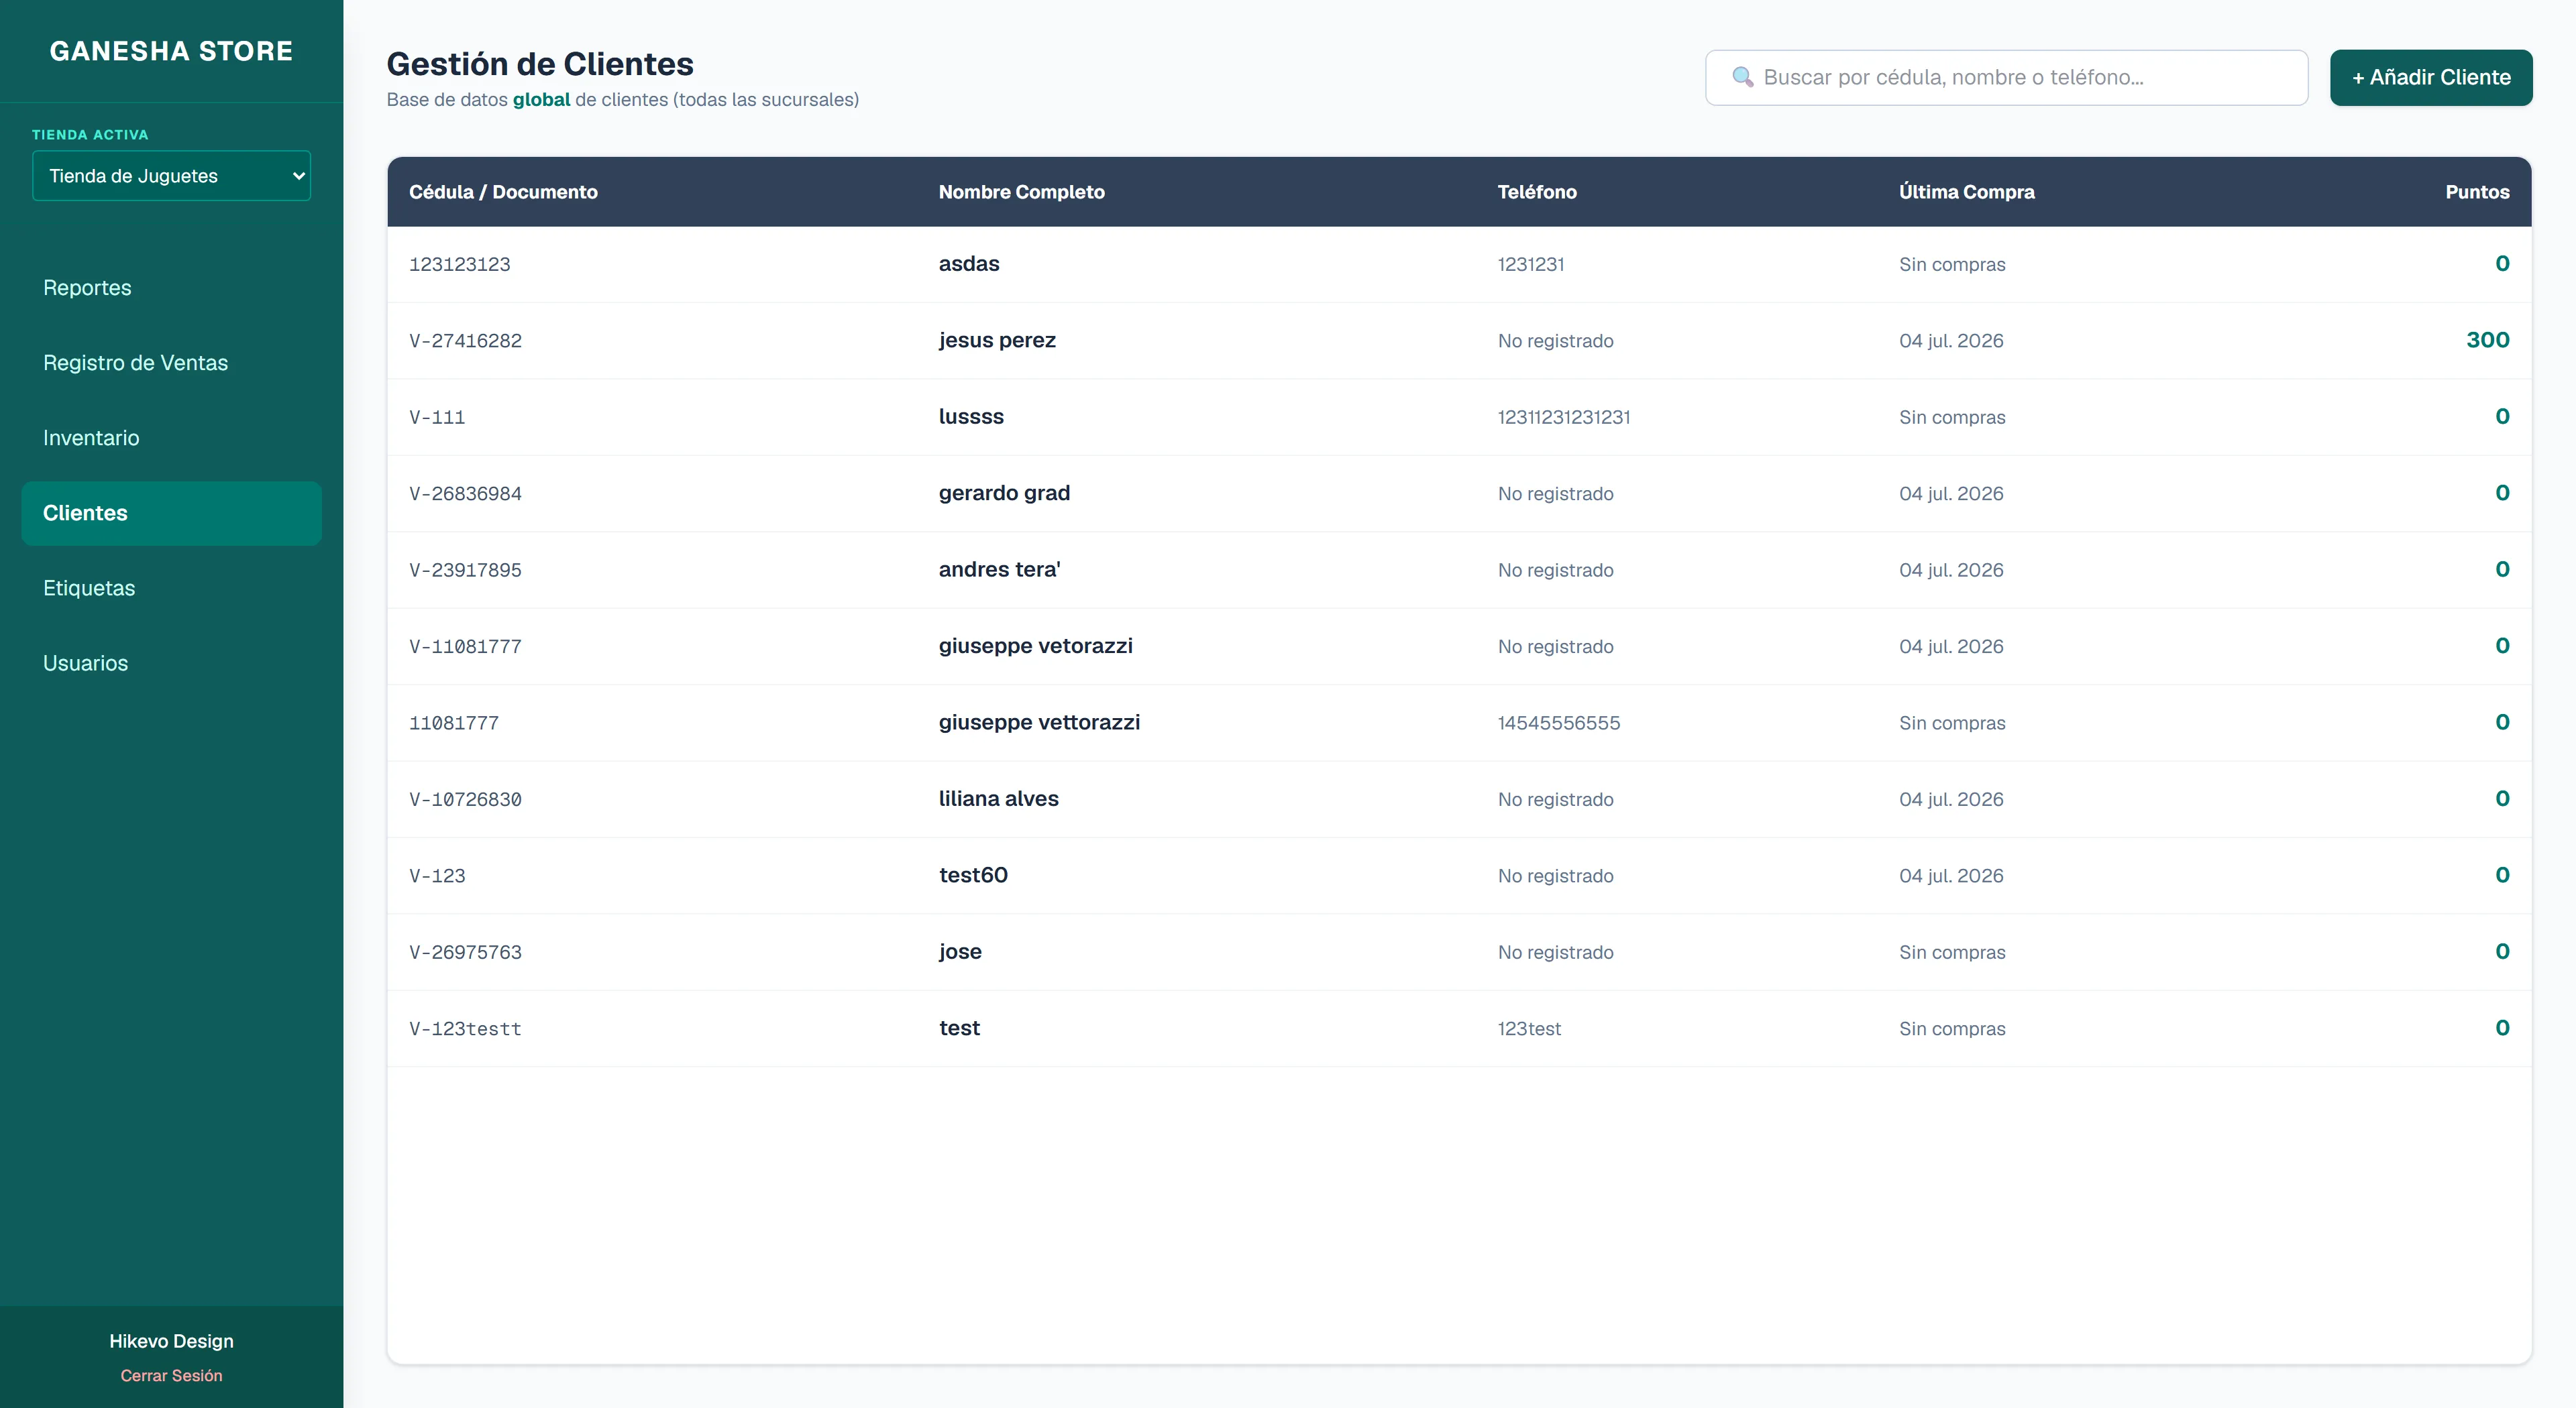Click the search magnifier icon
Viewport: 2576px width, 1408px height.
(x=1742, y=77)
